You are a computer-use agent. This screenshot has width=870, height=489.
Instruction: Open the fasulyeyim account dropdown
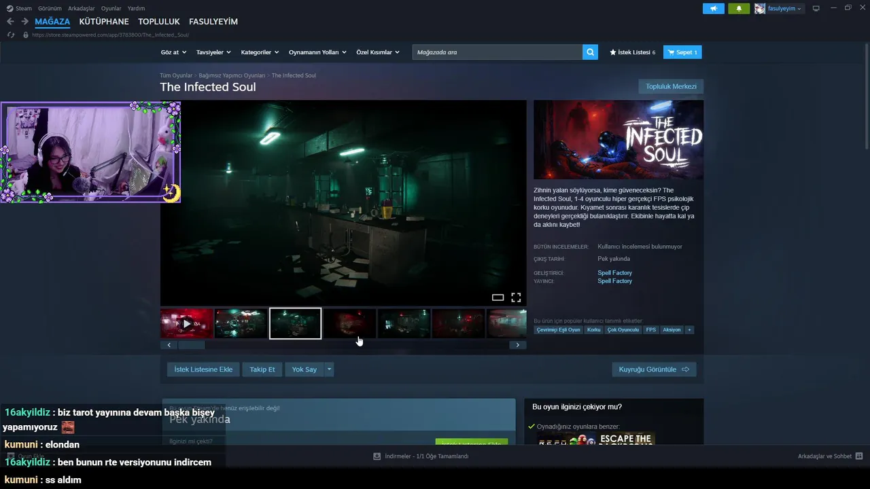coord(785,8)
